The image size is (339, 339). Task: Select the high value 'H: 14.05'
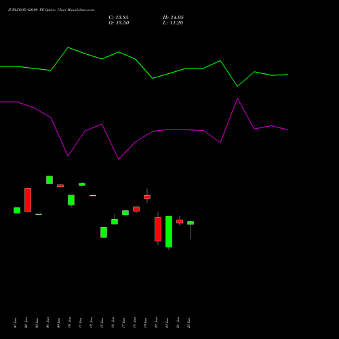pos(173,18)
